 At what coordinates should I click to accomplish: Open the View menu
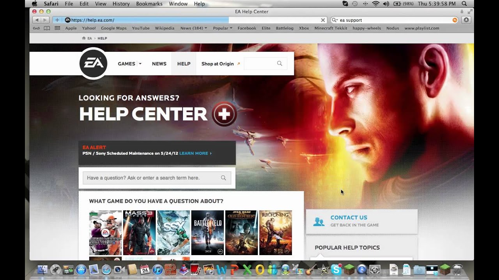click(x=101, y=3)
